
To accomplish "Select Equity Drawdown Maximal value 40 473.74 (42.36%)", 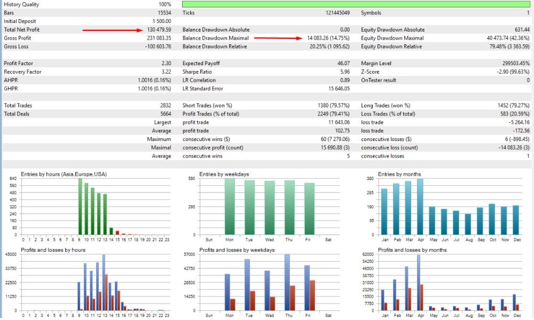I will 508,38.
